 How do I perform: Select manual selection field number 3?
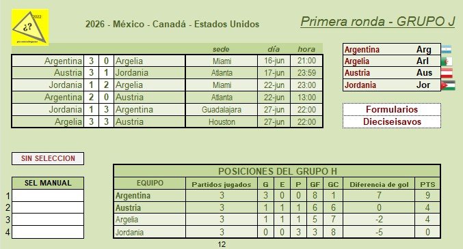pyautogui.click(x=48, y=220)
